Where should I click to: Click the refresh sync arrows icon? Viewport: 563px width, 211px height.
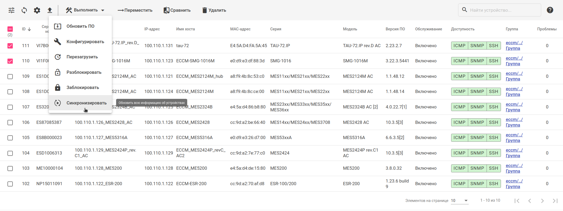pos(24,10)
